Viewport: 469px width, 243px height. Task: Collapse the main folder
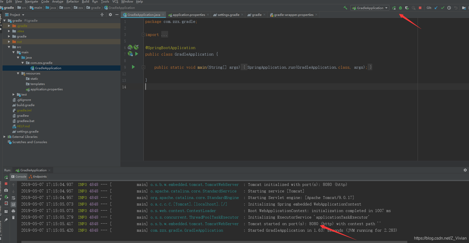(14, 52)
